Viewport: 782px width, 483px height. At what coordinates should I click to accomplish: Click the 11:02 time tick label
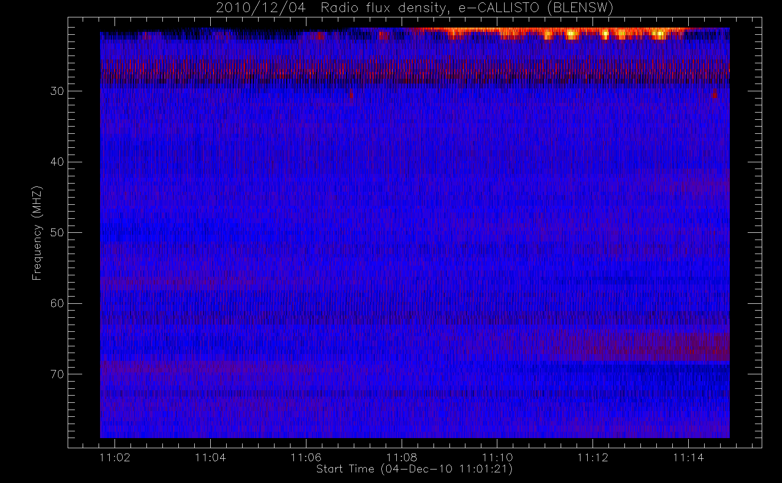(115, 457)
